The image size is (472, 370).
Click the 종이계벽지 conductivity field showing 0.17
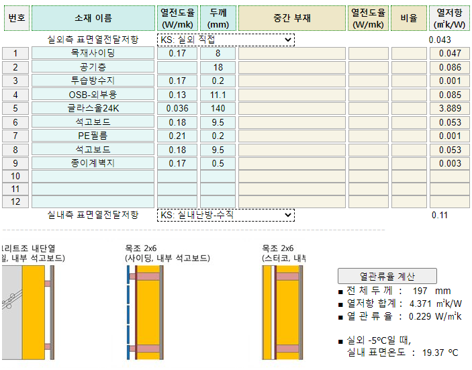[x=177, y=163]
